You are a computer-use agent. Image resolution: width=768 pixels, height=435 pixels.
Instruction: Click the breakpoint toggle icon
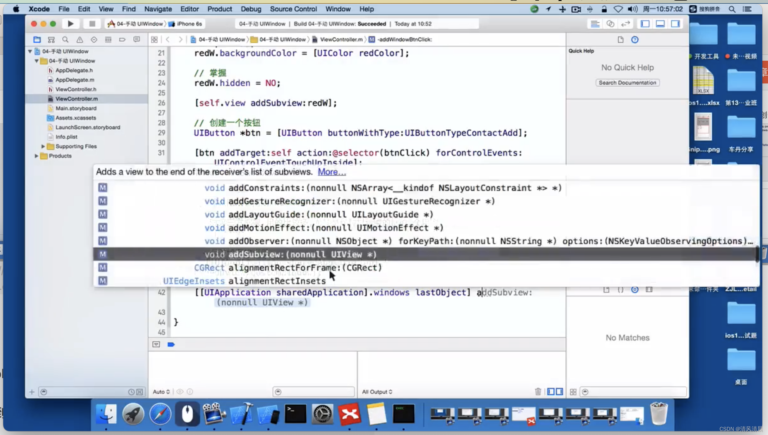(170, 344)
